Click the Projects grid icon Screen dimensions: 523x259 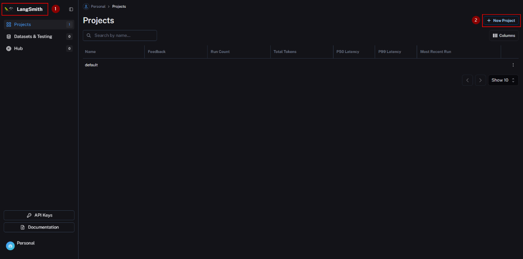click(x=9, y=25)
